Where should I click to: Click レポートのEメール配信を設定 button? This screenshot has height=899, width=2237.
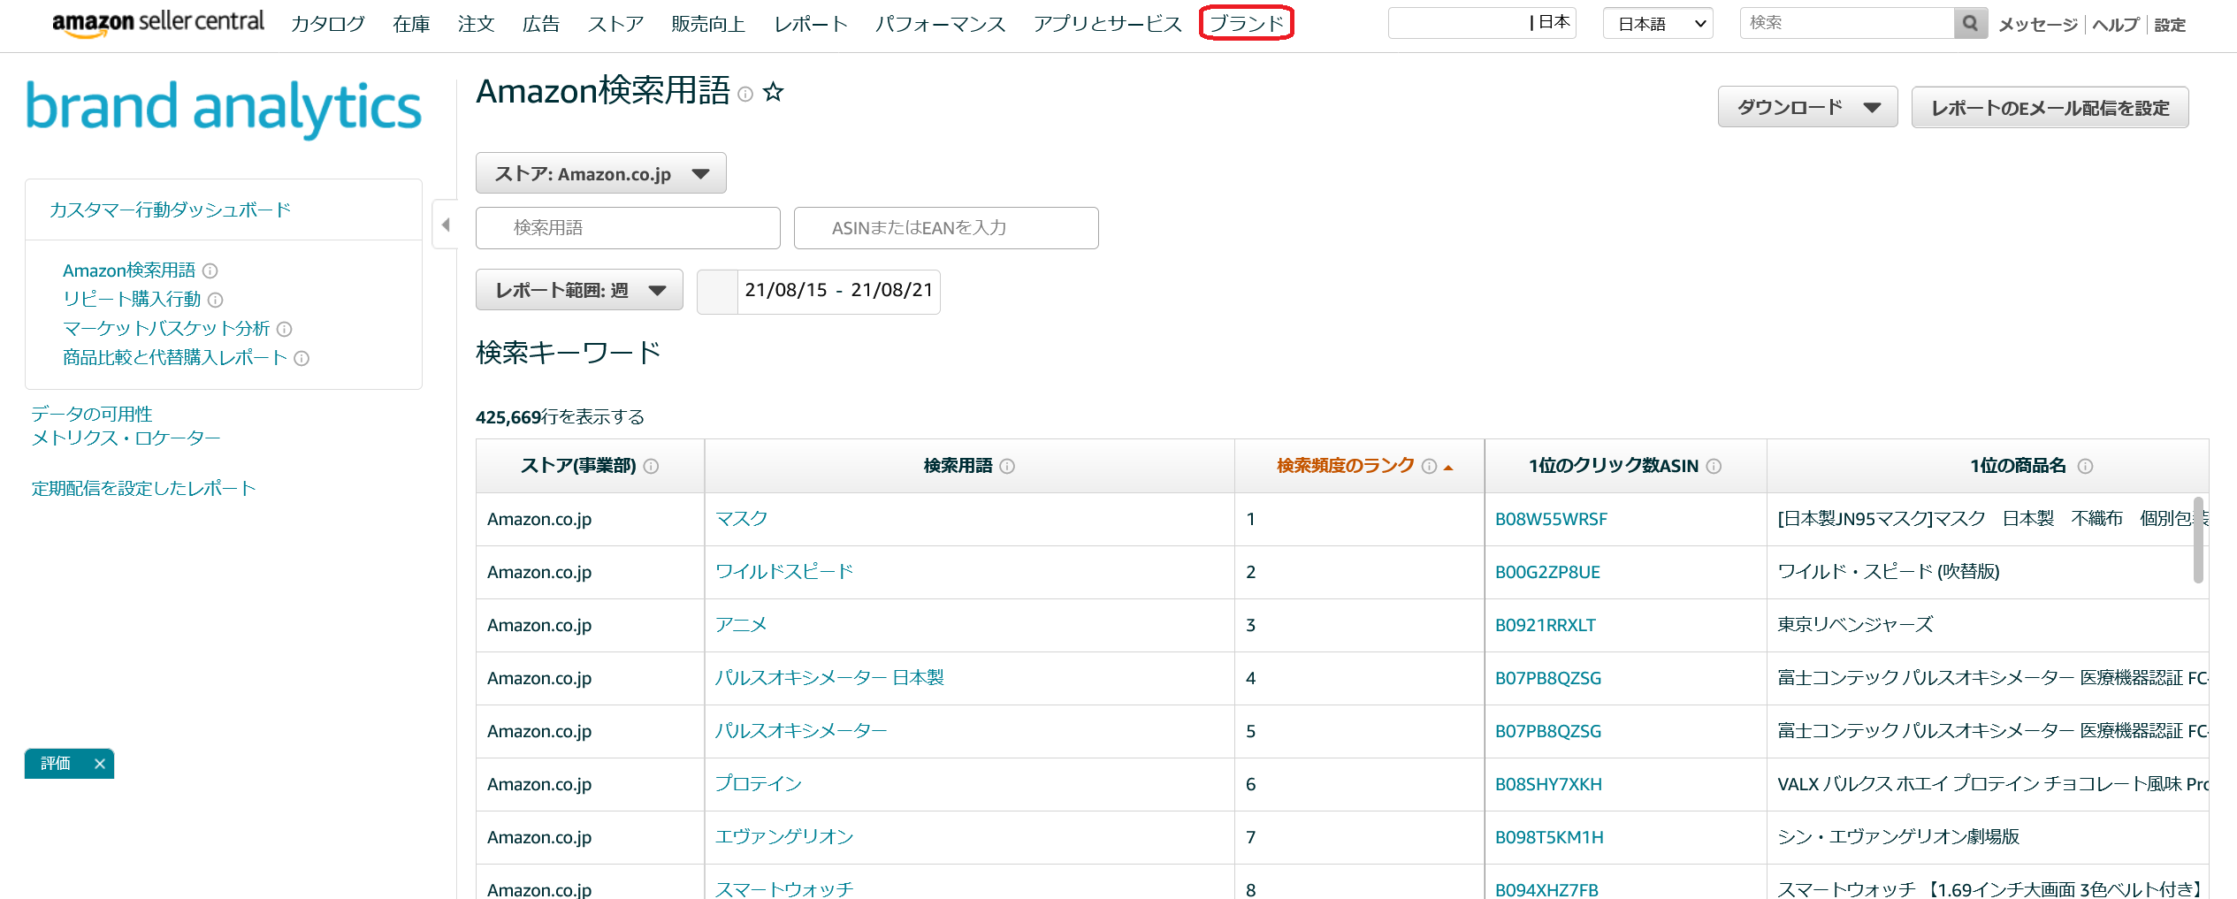click(2050, 108)
